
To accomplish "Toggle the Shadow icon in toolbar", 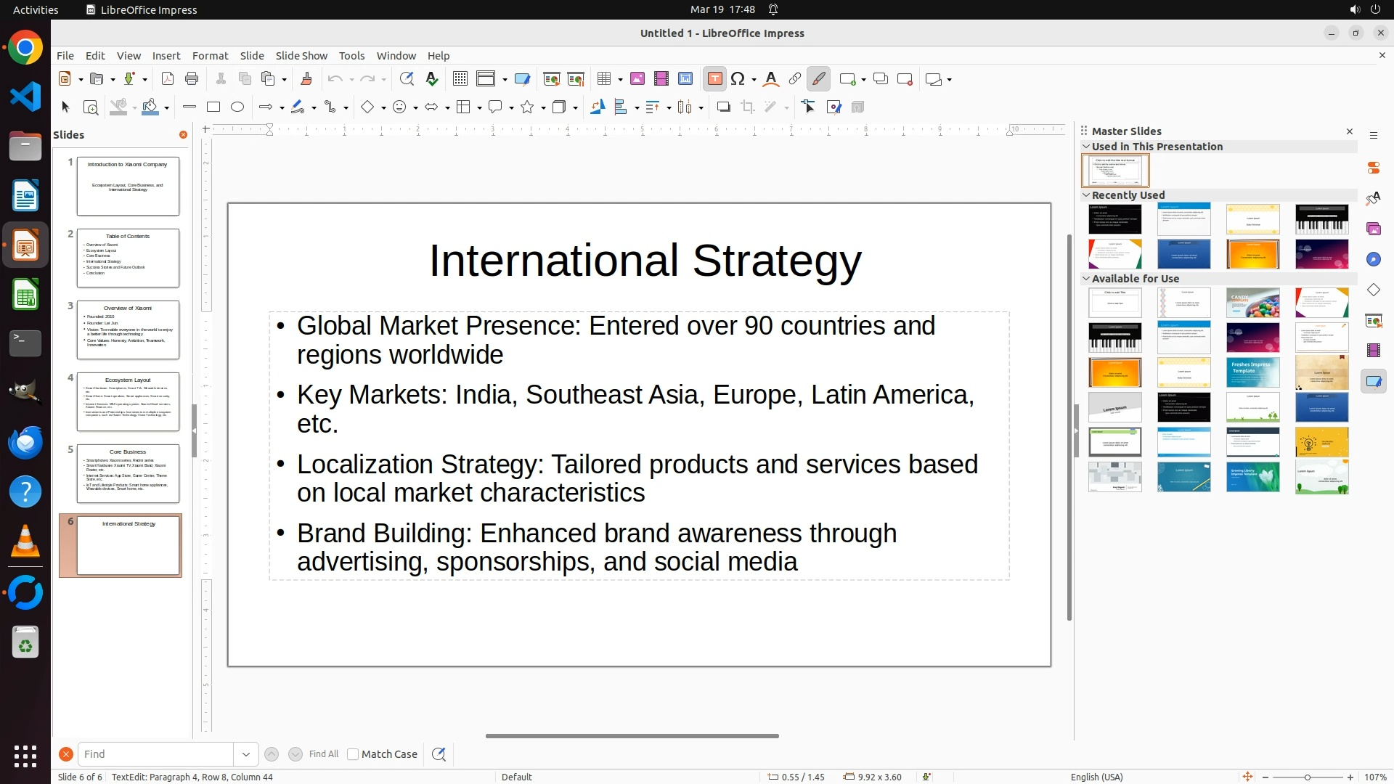I will coord(723,107).
